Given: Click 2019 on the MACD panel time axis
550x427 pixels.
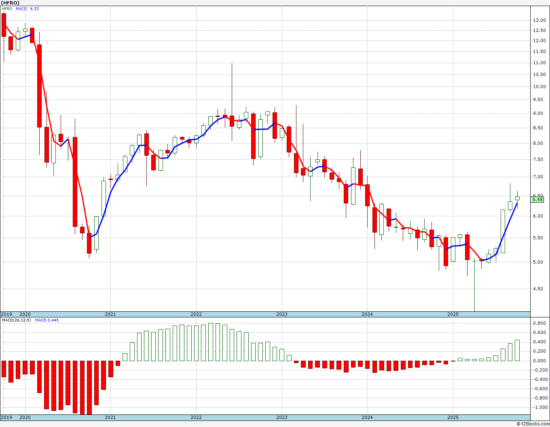Looking at the screenshot, I should pos(6,417).
